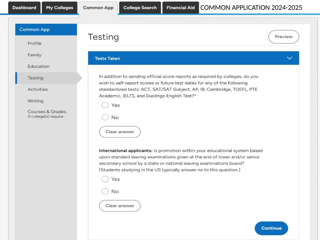This screenshot has height=240, width=320.
Task: Select the Common App tab
Action: [98, 8]
